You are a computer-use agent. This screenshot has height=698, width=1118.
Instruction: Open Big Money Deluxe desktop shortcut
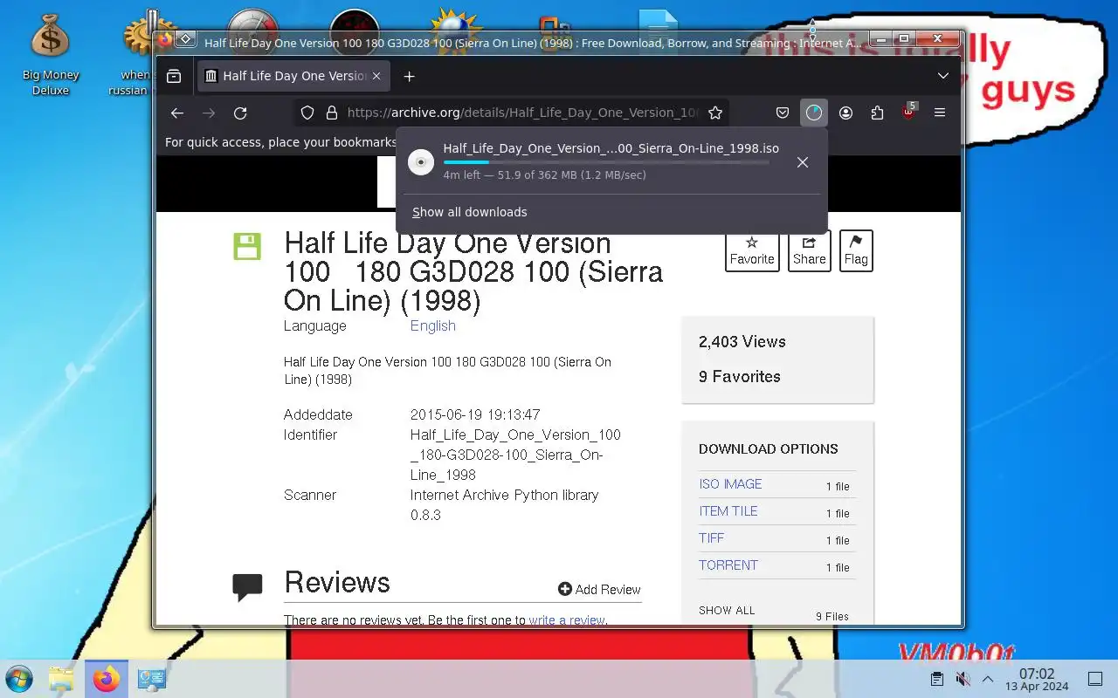coord(50,54)
